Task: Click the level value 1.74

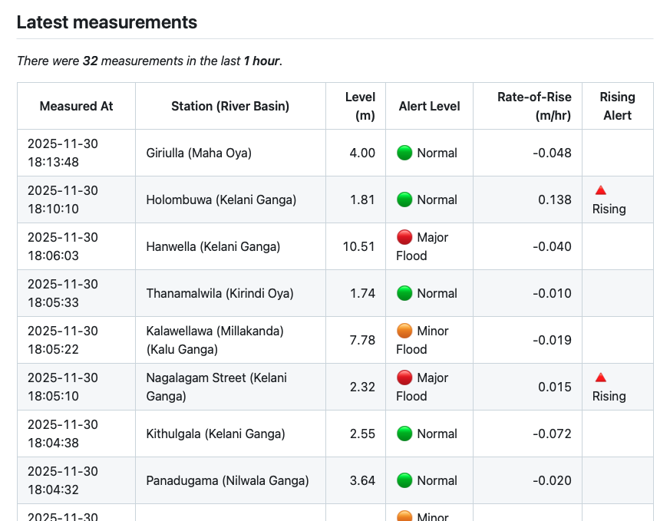Action: click(362, 293)
